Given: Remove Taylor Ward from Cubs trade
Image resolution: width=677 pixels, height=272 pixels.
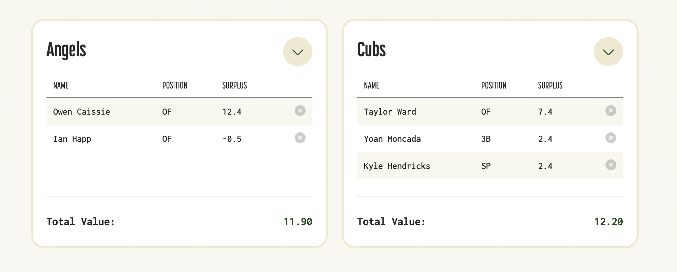Looking at the screenshot, I should (x=611, y=111).
